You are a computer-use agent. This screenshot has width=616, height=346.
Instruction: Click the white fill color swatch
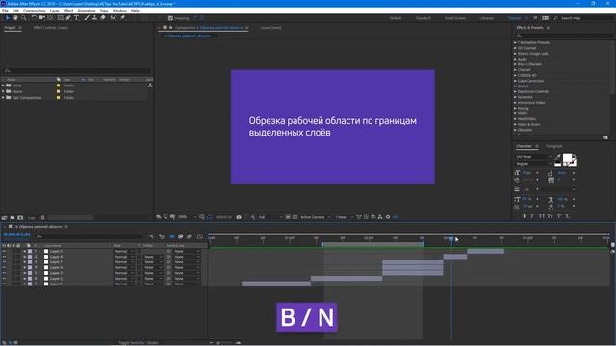(x=567, y=159)
